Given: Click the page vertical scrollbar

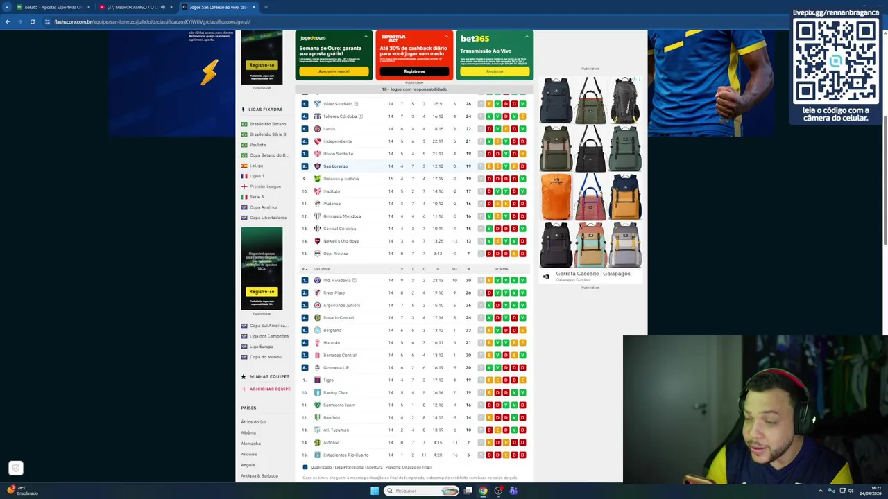Looking at the screenshot, I should [885, 180].
